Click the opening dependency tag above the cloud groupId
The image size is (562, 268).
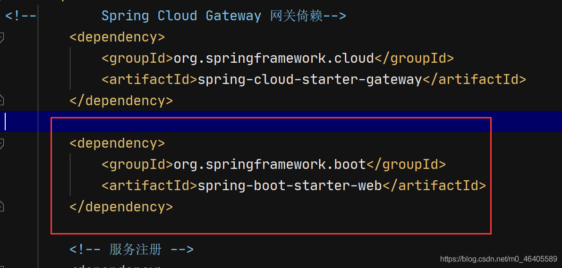coord(117,37)
